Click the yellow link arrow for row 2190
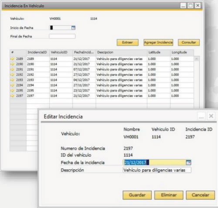The height and width of the screenshot is (208, 218). [13, 64]
